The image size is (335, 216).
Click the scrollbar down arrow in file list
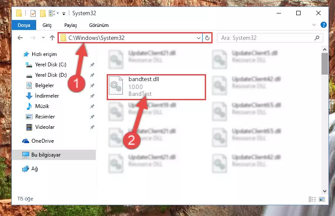[325, 191]
